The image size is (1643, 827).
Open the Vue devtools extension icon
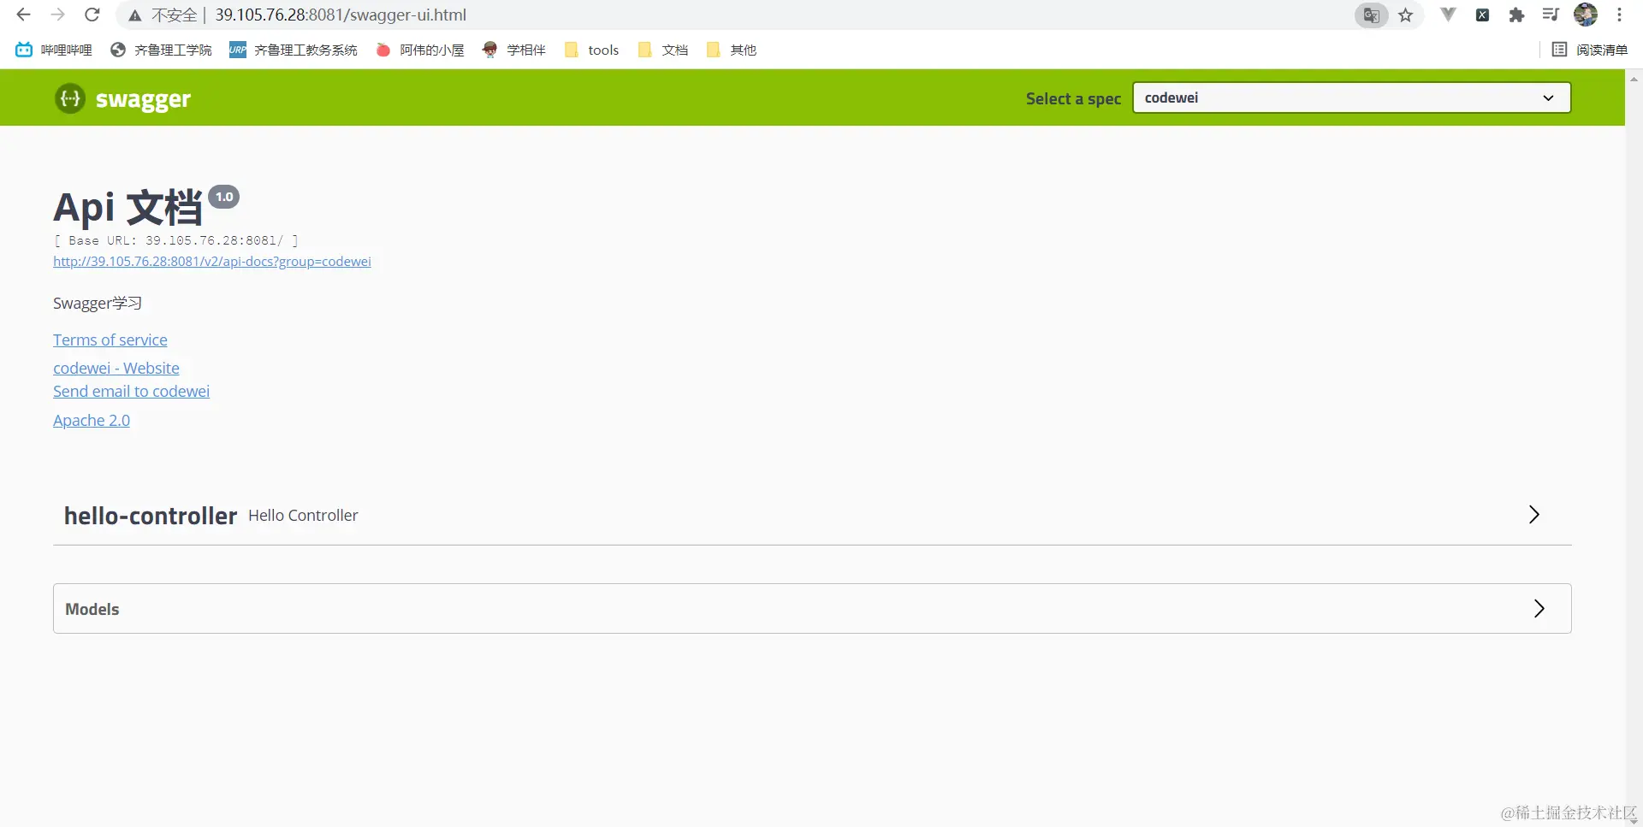1448,15
